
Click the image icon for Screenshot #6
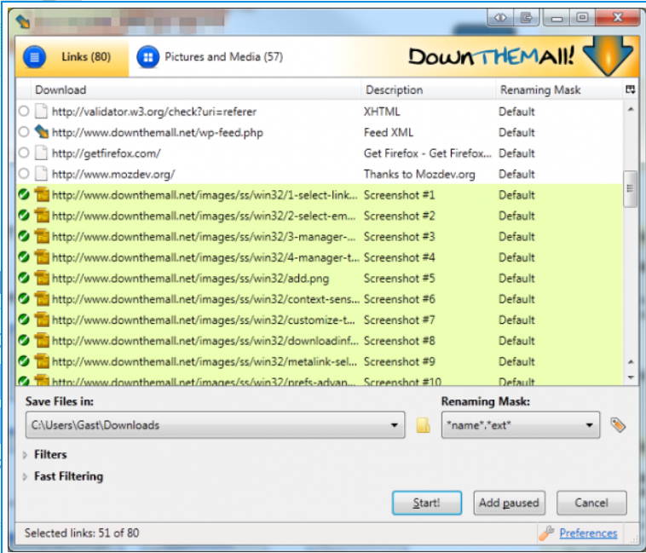[42, 299]
